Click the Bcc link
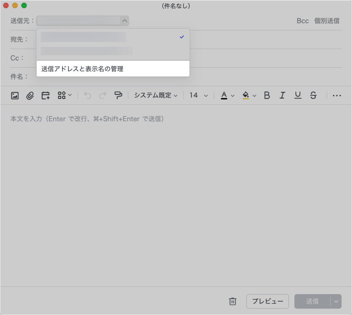Image resolution: width=352 pixels, height=315 pixels. pos(303,21)
